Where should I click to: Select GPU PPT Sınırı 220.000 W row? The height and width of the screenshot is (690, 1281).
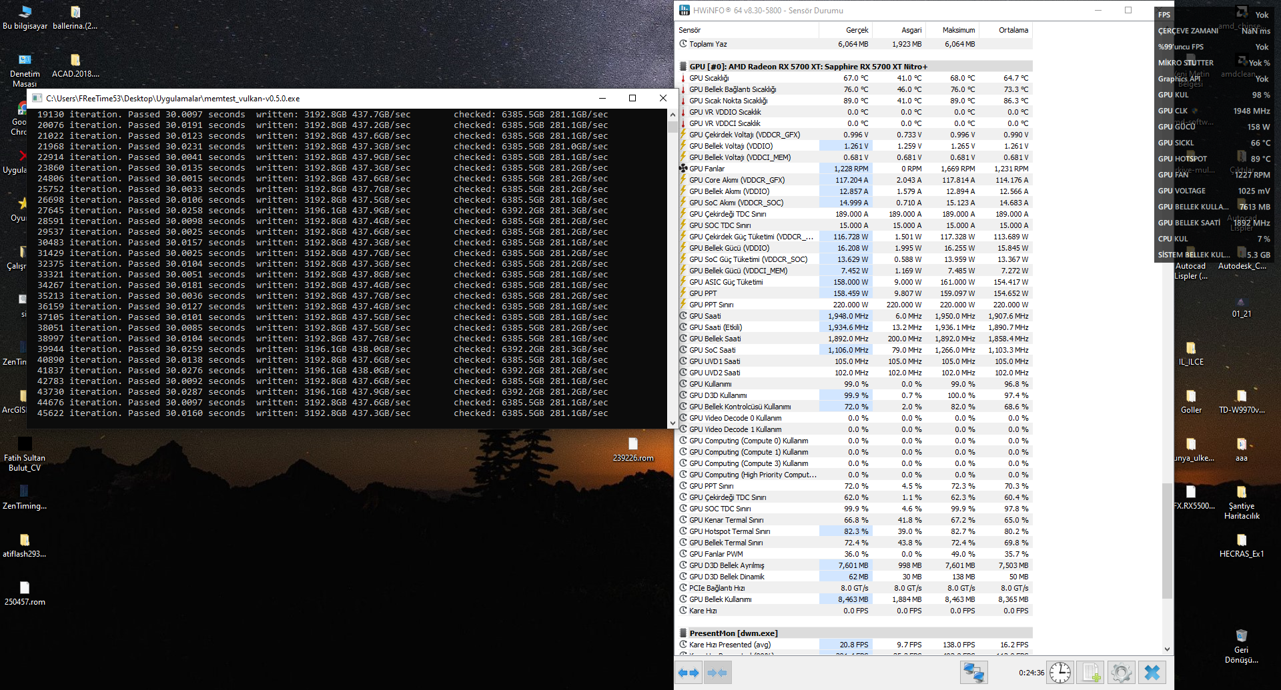[x=855, y=305]
